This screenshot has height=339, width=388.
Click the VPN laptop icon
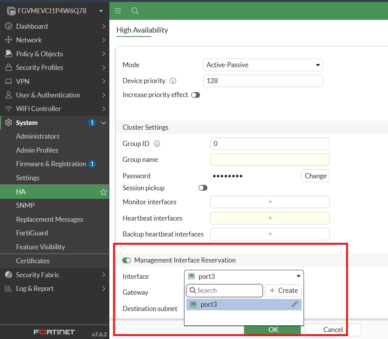(9, 81)
